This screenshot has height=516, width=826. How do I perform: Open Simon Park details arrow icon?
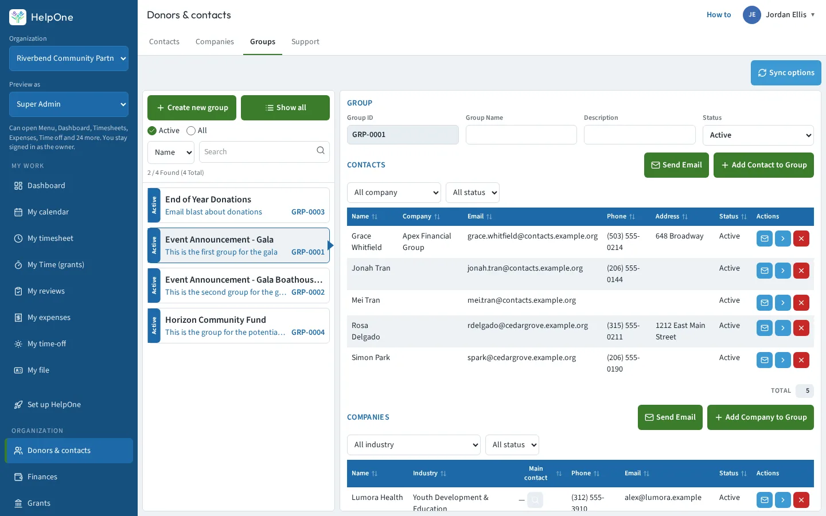783,360
